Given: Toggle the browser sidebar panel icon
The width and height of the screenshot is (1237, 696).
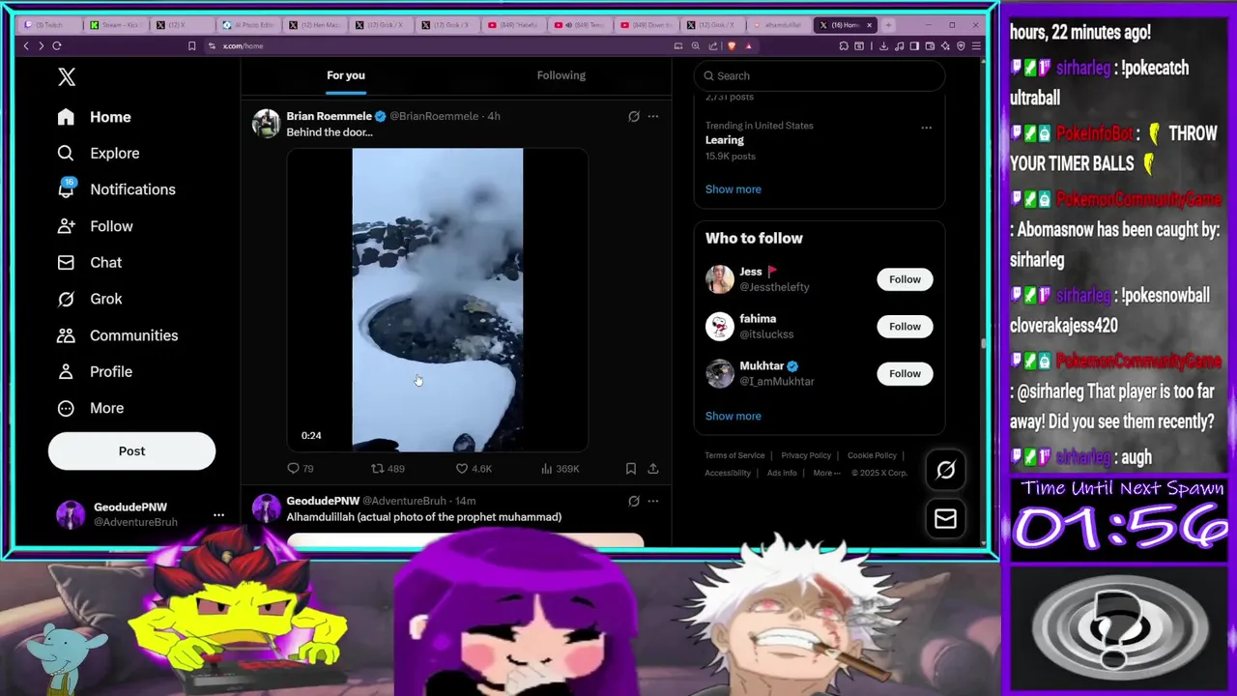Looking at the screenshot, I should click(x=914, y=45).
